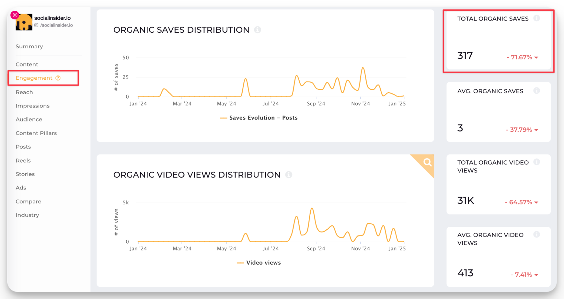This screenshot has height=299, width=564.
Task: Click the help icon beside Engagement
Action: tap(58, 78)
